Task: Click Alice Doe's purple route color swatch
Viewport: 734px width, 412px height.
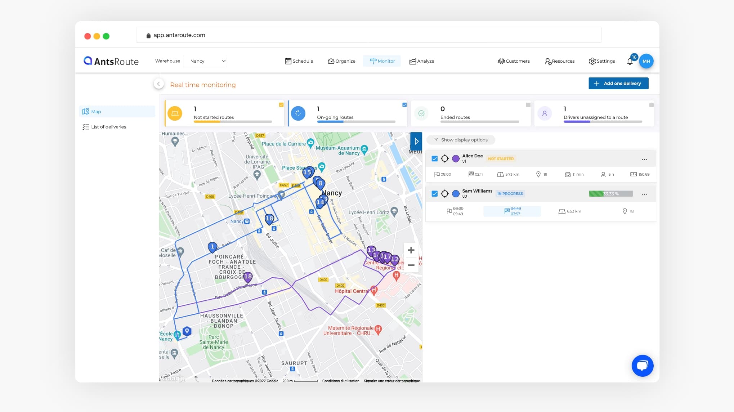Action: (456, 158)
